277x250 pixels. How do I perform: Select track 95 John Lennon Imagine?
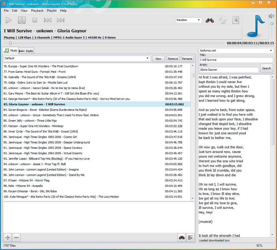tap(97, 169)
